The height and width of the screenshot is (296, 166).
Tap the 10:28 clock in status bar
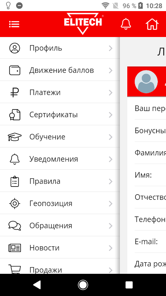tap(154, 6)
